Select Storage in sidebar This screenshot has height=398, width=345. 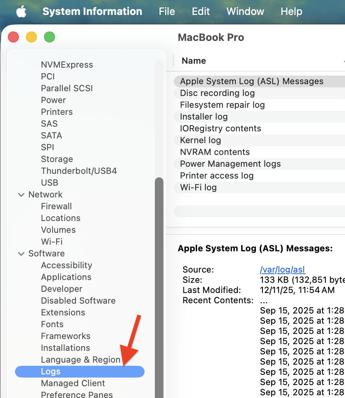pos(57,159)
